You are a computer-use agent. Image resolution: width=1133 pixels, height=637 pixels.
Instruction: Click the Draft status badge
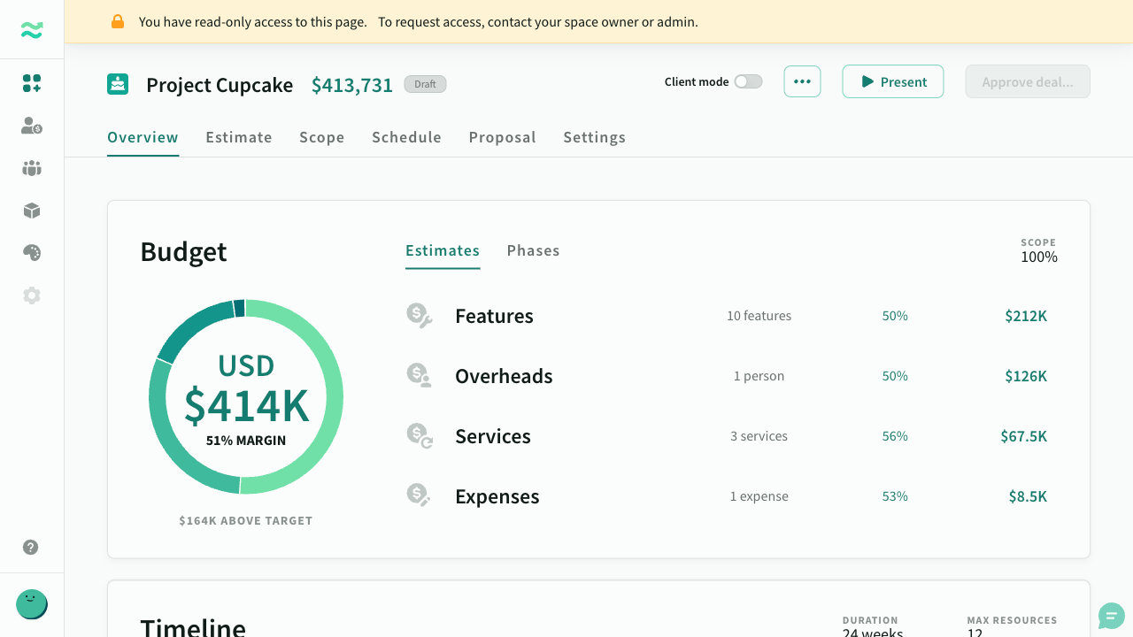426,84
